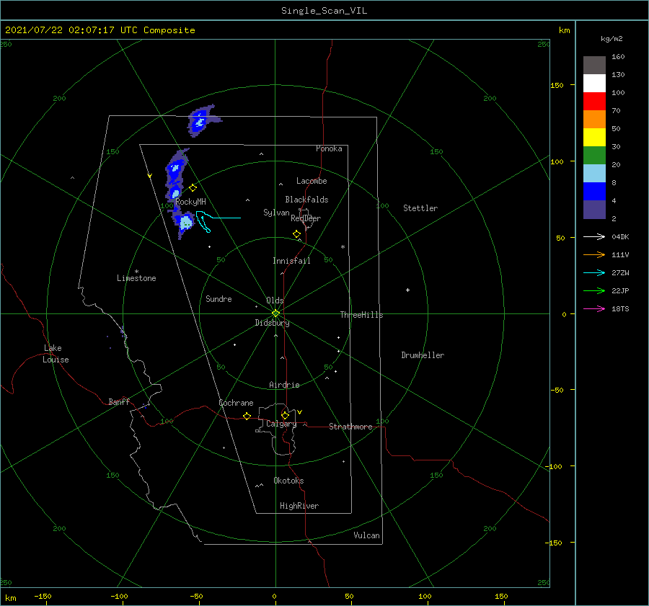Screen dimensions: 649x606
Task: Click the 18TS legend label
Action: click(x=620, y=309)
